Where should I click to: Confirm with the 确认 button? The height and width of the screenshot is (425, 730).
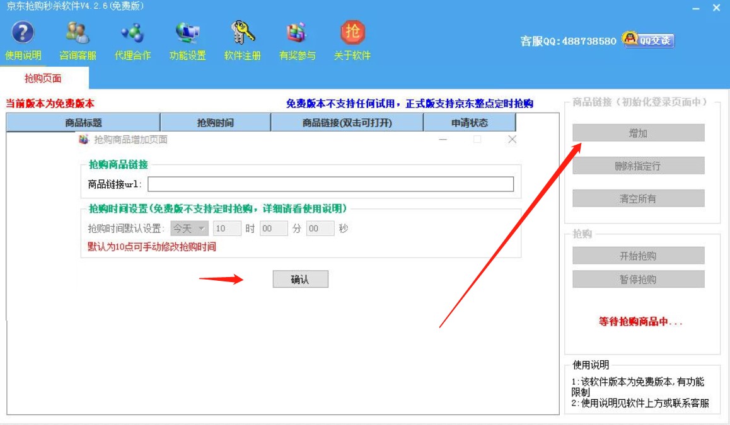[x=301, y=279]
